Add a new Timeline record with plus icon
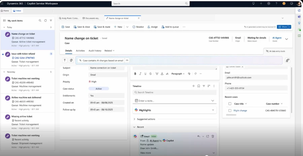 (194, 86)
